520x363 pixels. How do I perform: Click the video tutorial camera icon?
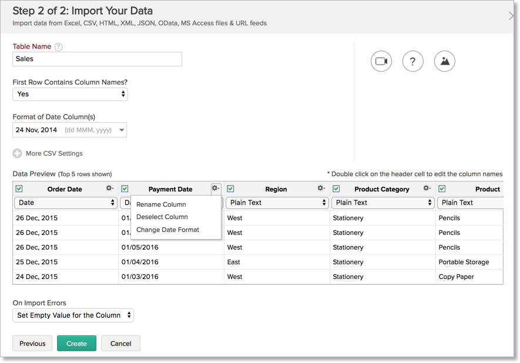click(x=381, y=61)
